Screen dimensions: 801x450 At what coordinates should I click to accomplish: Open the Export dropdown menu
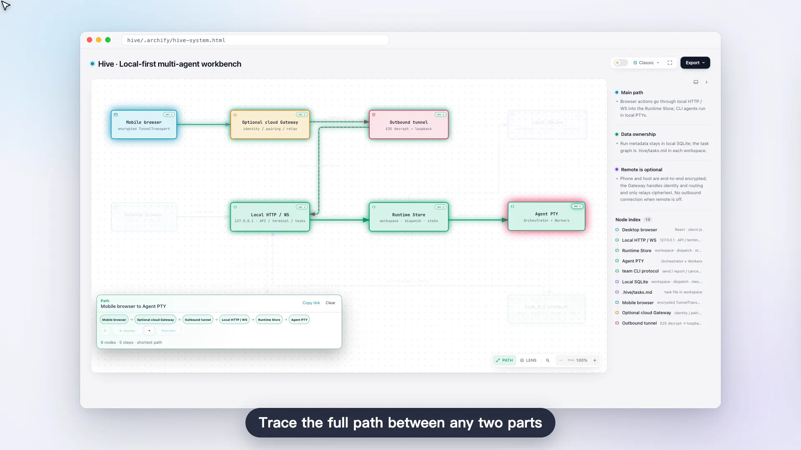695,62
